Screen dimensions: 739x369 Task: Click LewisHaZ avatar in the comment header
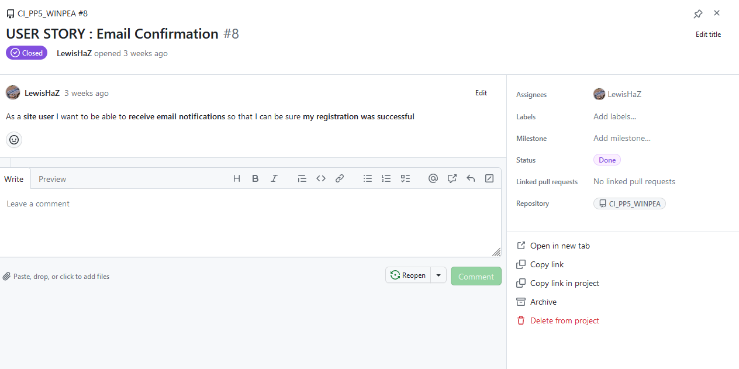(x=13, y=92)
